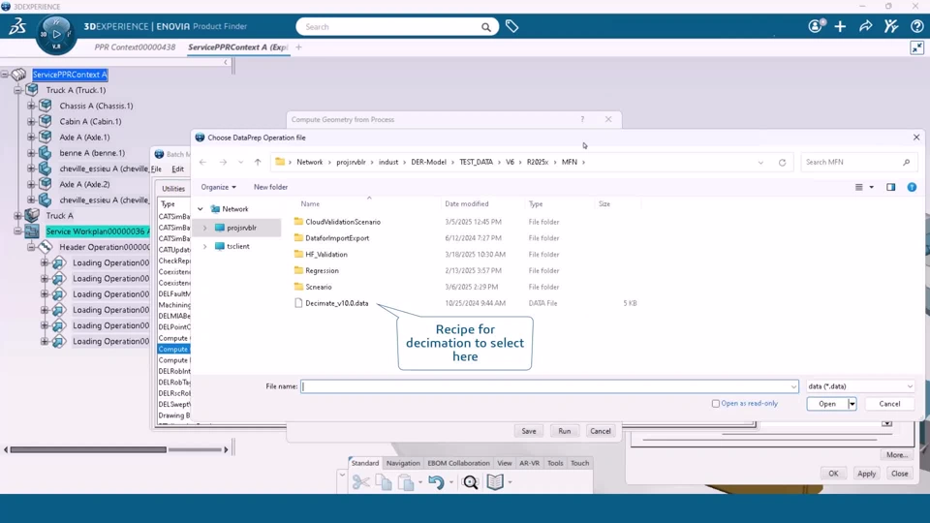Screen dimensions: 930x523
Task: Click the magnifier search icon in Standard toolbar
Action: 471,482
